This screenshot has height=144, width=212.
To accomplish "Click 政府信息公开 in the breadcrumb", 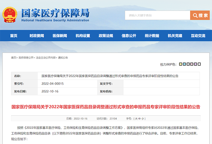I will pos(26,57).
